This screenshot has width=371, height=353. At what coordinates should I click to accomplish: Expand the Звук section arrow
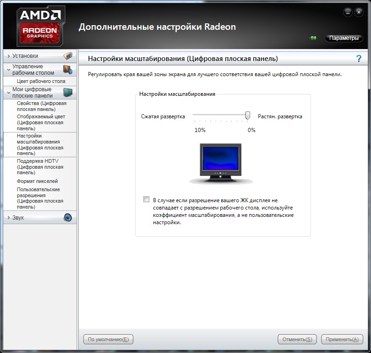point(9,218)
